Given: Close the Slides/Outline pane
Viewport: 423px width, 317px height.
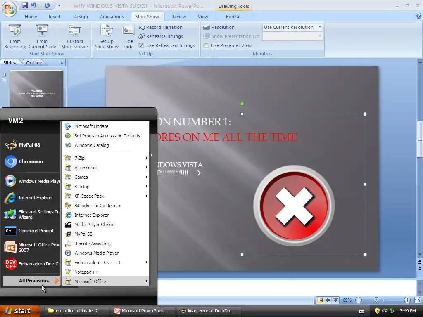Looking at the screenshot, I should coord(62,63).
